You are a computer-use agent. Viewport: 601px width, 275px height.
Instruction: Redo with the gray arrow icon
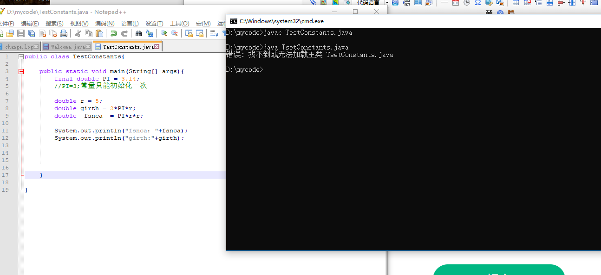tap(124, 33)
